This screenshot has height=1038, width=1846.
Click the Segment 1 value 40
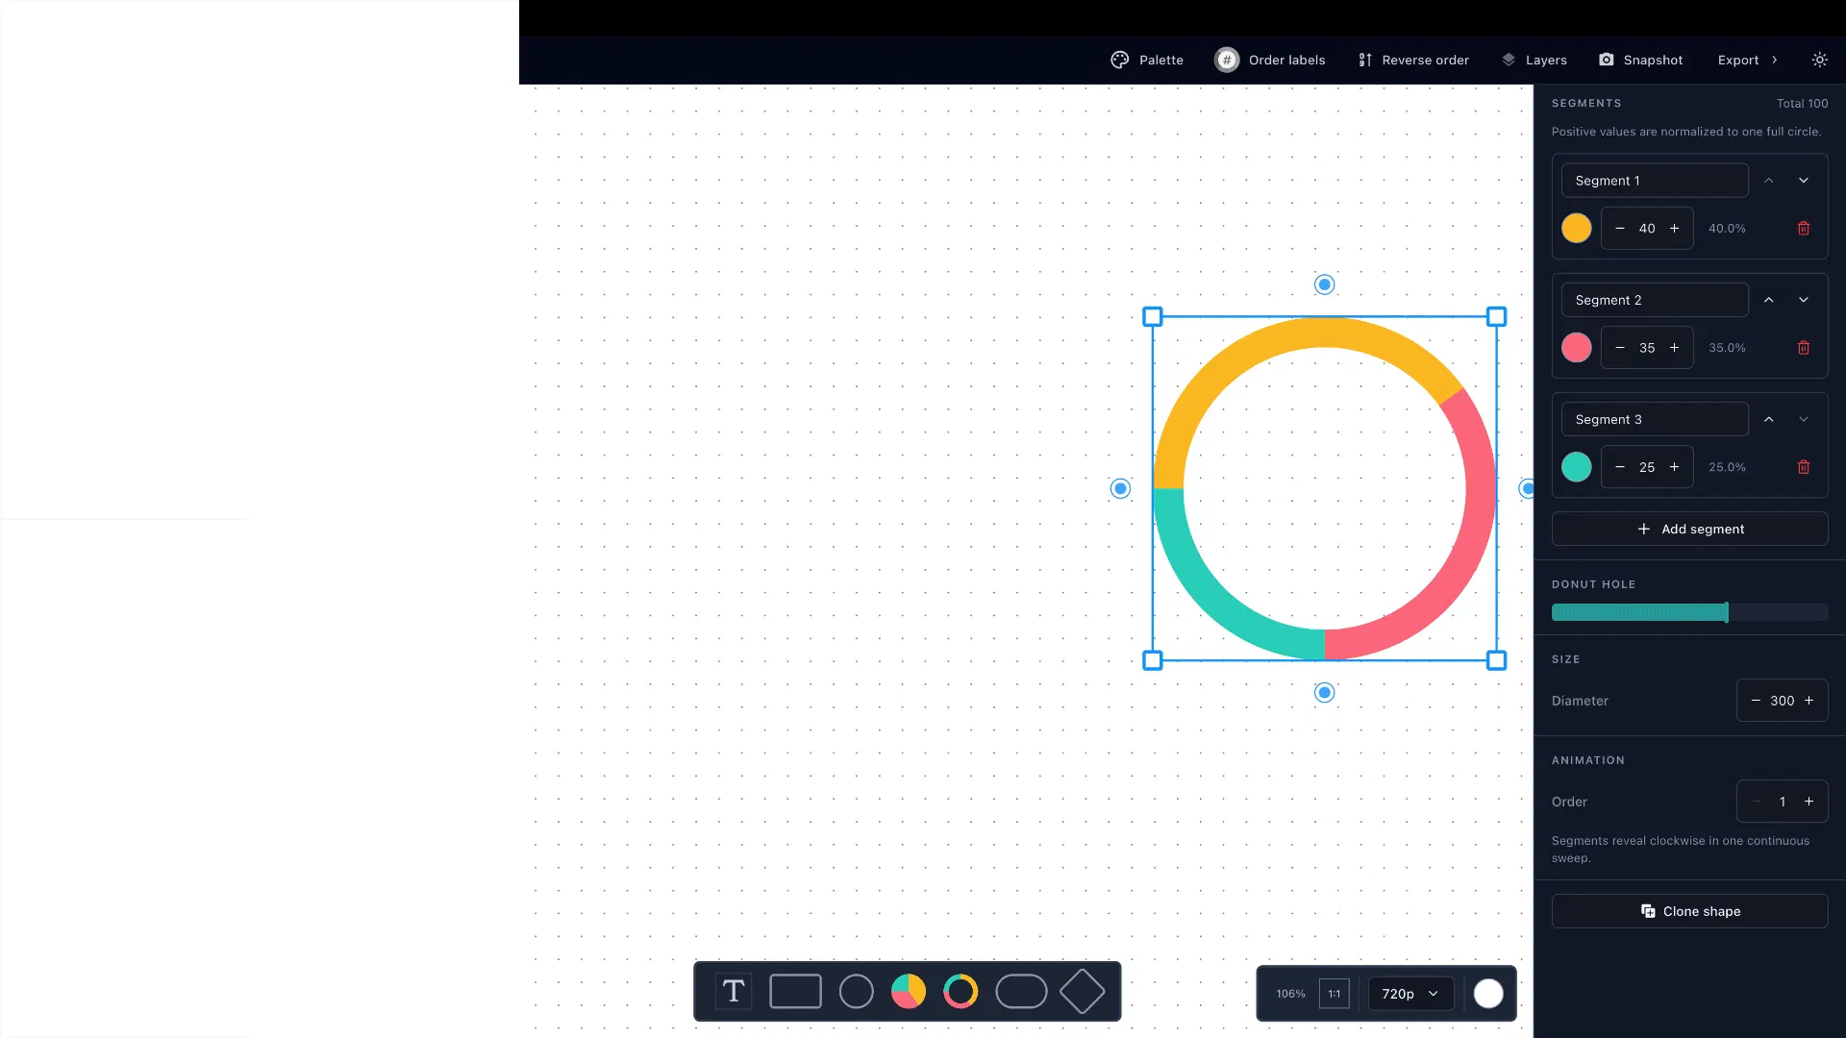coord(1647,229)
